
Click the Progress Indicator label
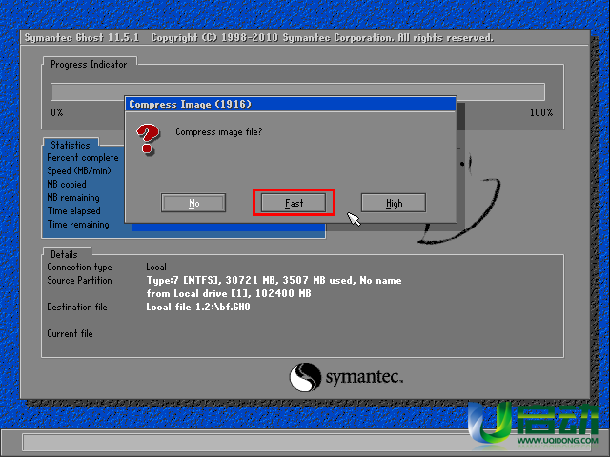point(89,64)
